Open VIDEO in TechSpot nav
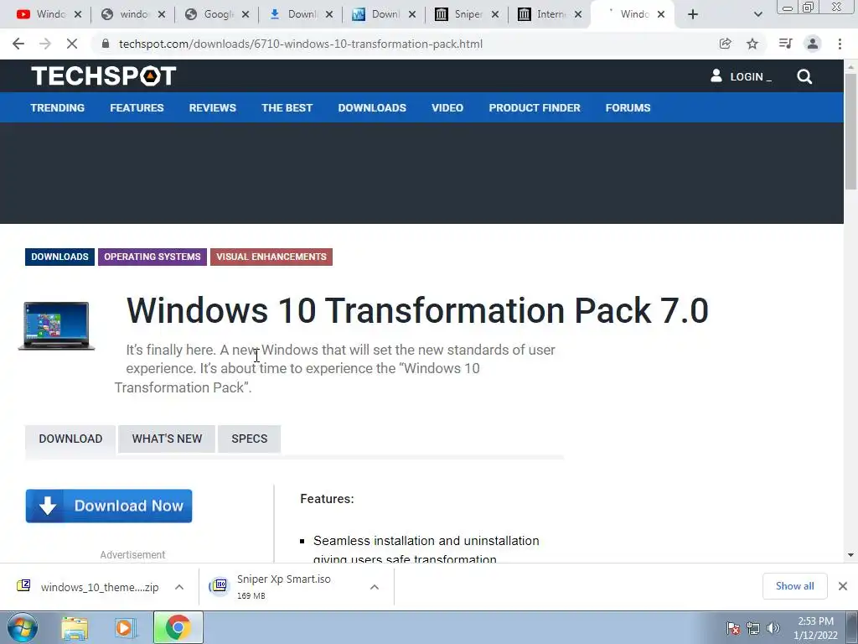Image resolution: width=858 pixels, height=644 pixels. (x=447, y=108)
